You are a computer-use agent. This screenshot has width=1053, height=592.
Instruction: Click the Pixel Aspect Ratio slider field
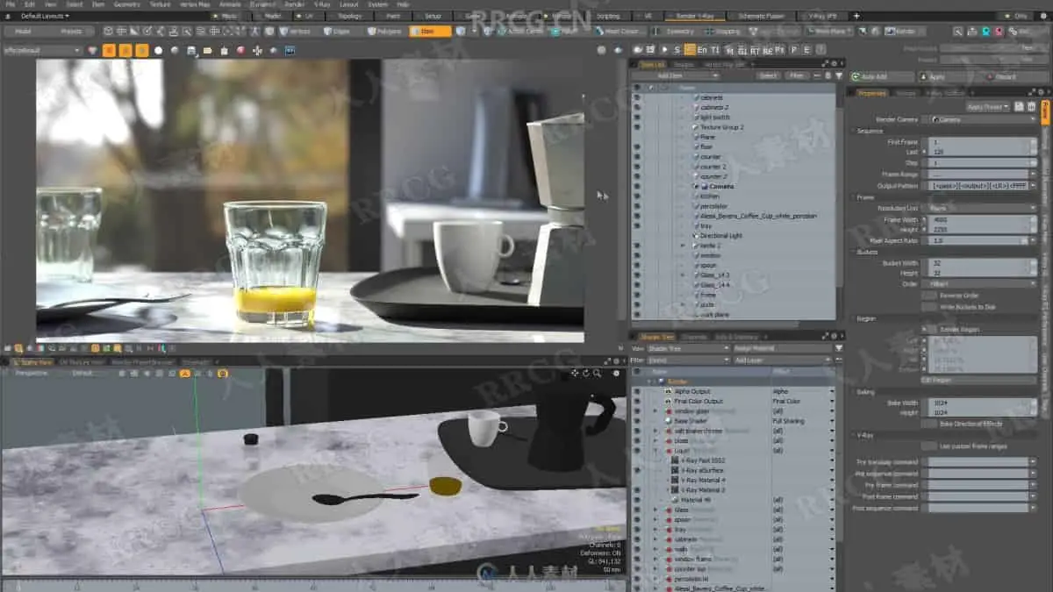978,239
